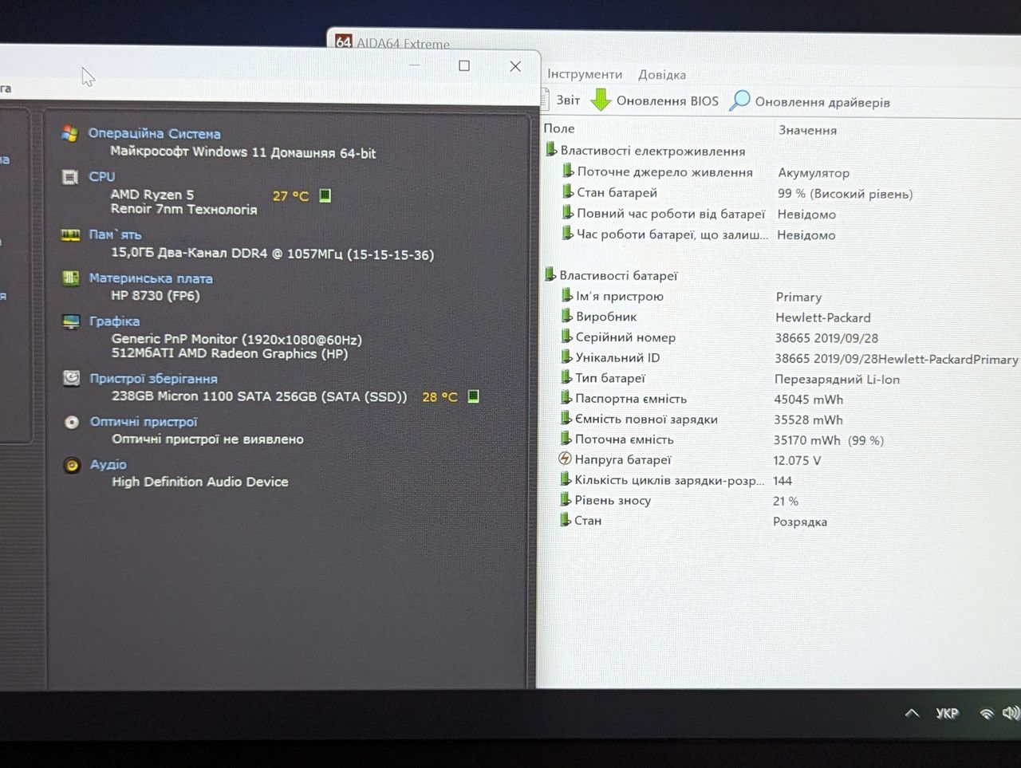Select the Поточне джерело живлення row
1021x768 pixels.
(782, 172)
